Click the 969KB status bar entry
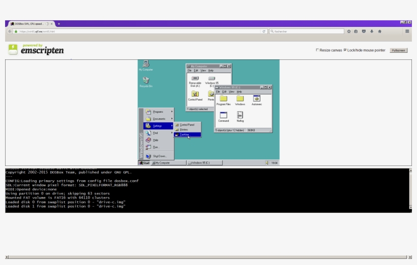Screen dimensions: 417x265 tap(252, 130)
